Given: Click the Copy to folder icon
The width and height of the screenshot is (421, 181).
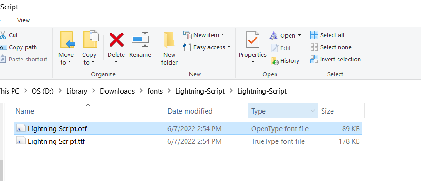Looking at the screenshot, I should pos(91,40).
